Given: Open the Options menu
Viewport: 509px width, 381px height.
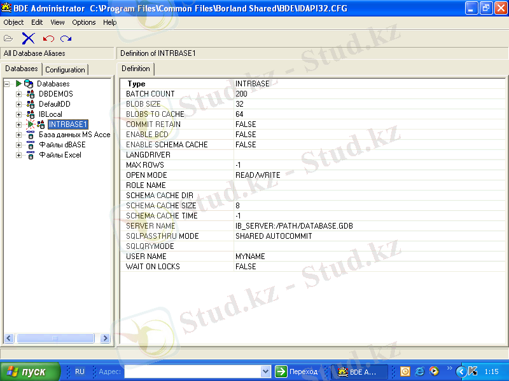Looking at the screenshot, I should [84, 22].
